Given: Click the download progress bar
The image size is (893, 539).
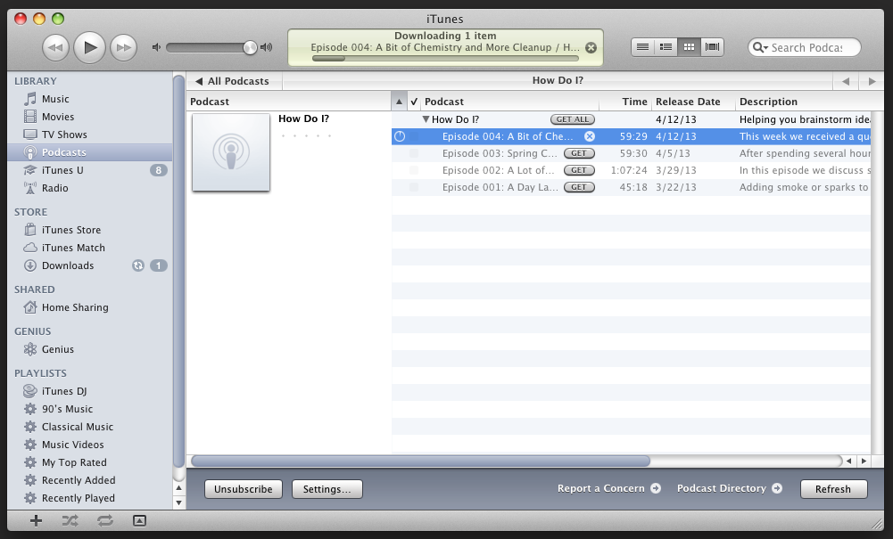Looking at the screenshot, I should pyautogui.click(x=445, y=58).
